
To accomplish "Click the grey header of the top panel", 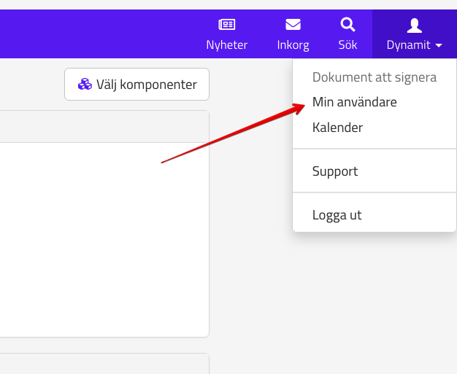I will [x=102, y=126].
